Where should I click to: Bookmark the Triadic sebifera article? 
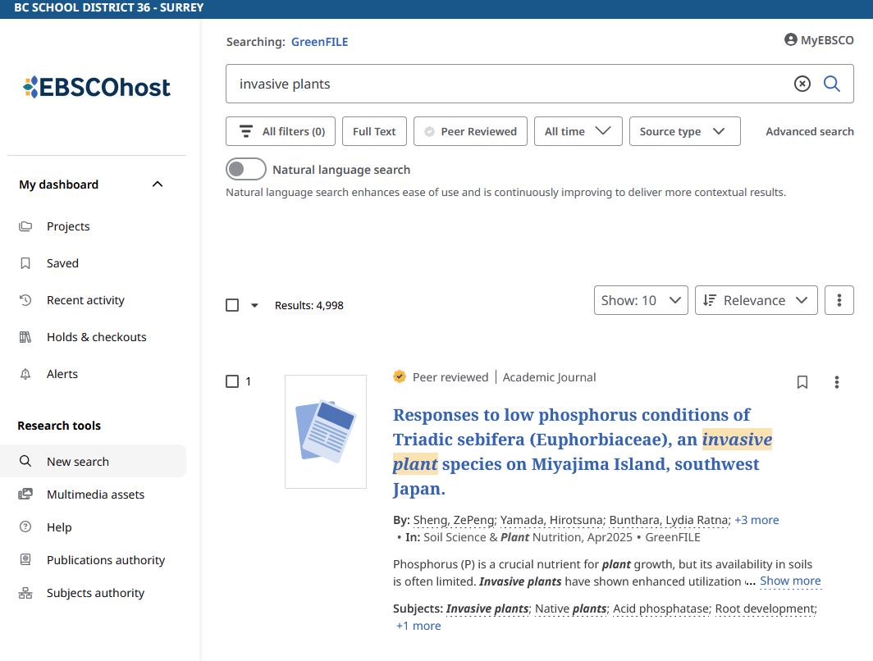tap(802, 382)
